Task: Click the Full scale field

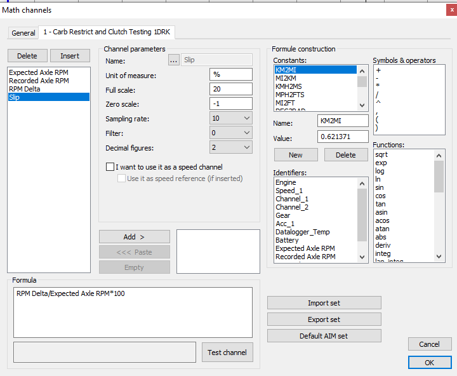Action: tap(231, 89)
